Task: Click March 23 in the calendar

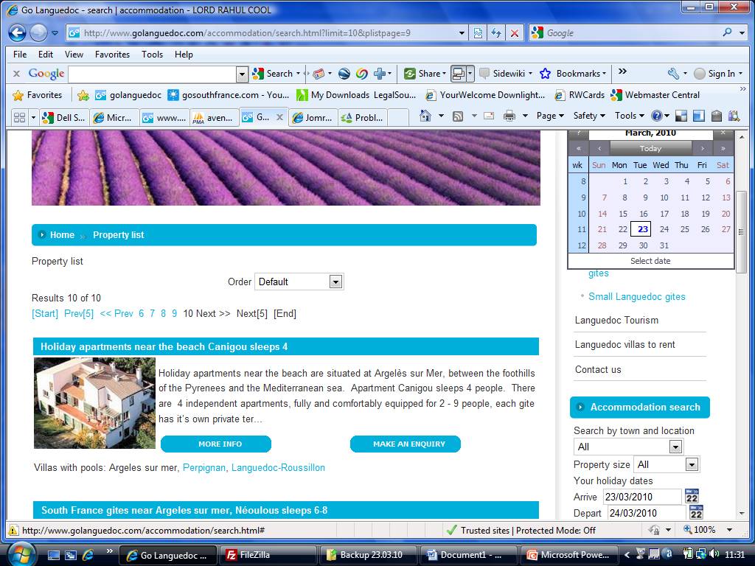Action: pyautogui.click(x=641, y=229)
